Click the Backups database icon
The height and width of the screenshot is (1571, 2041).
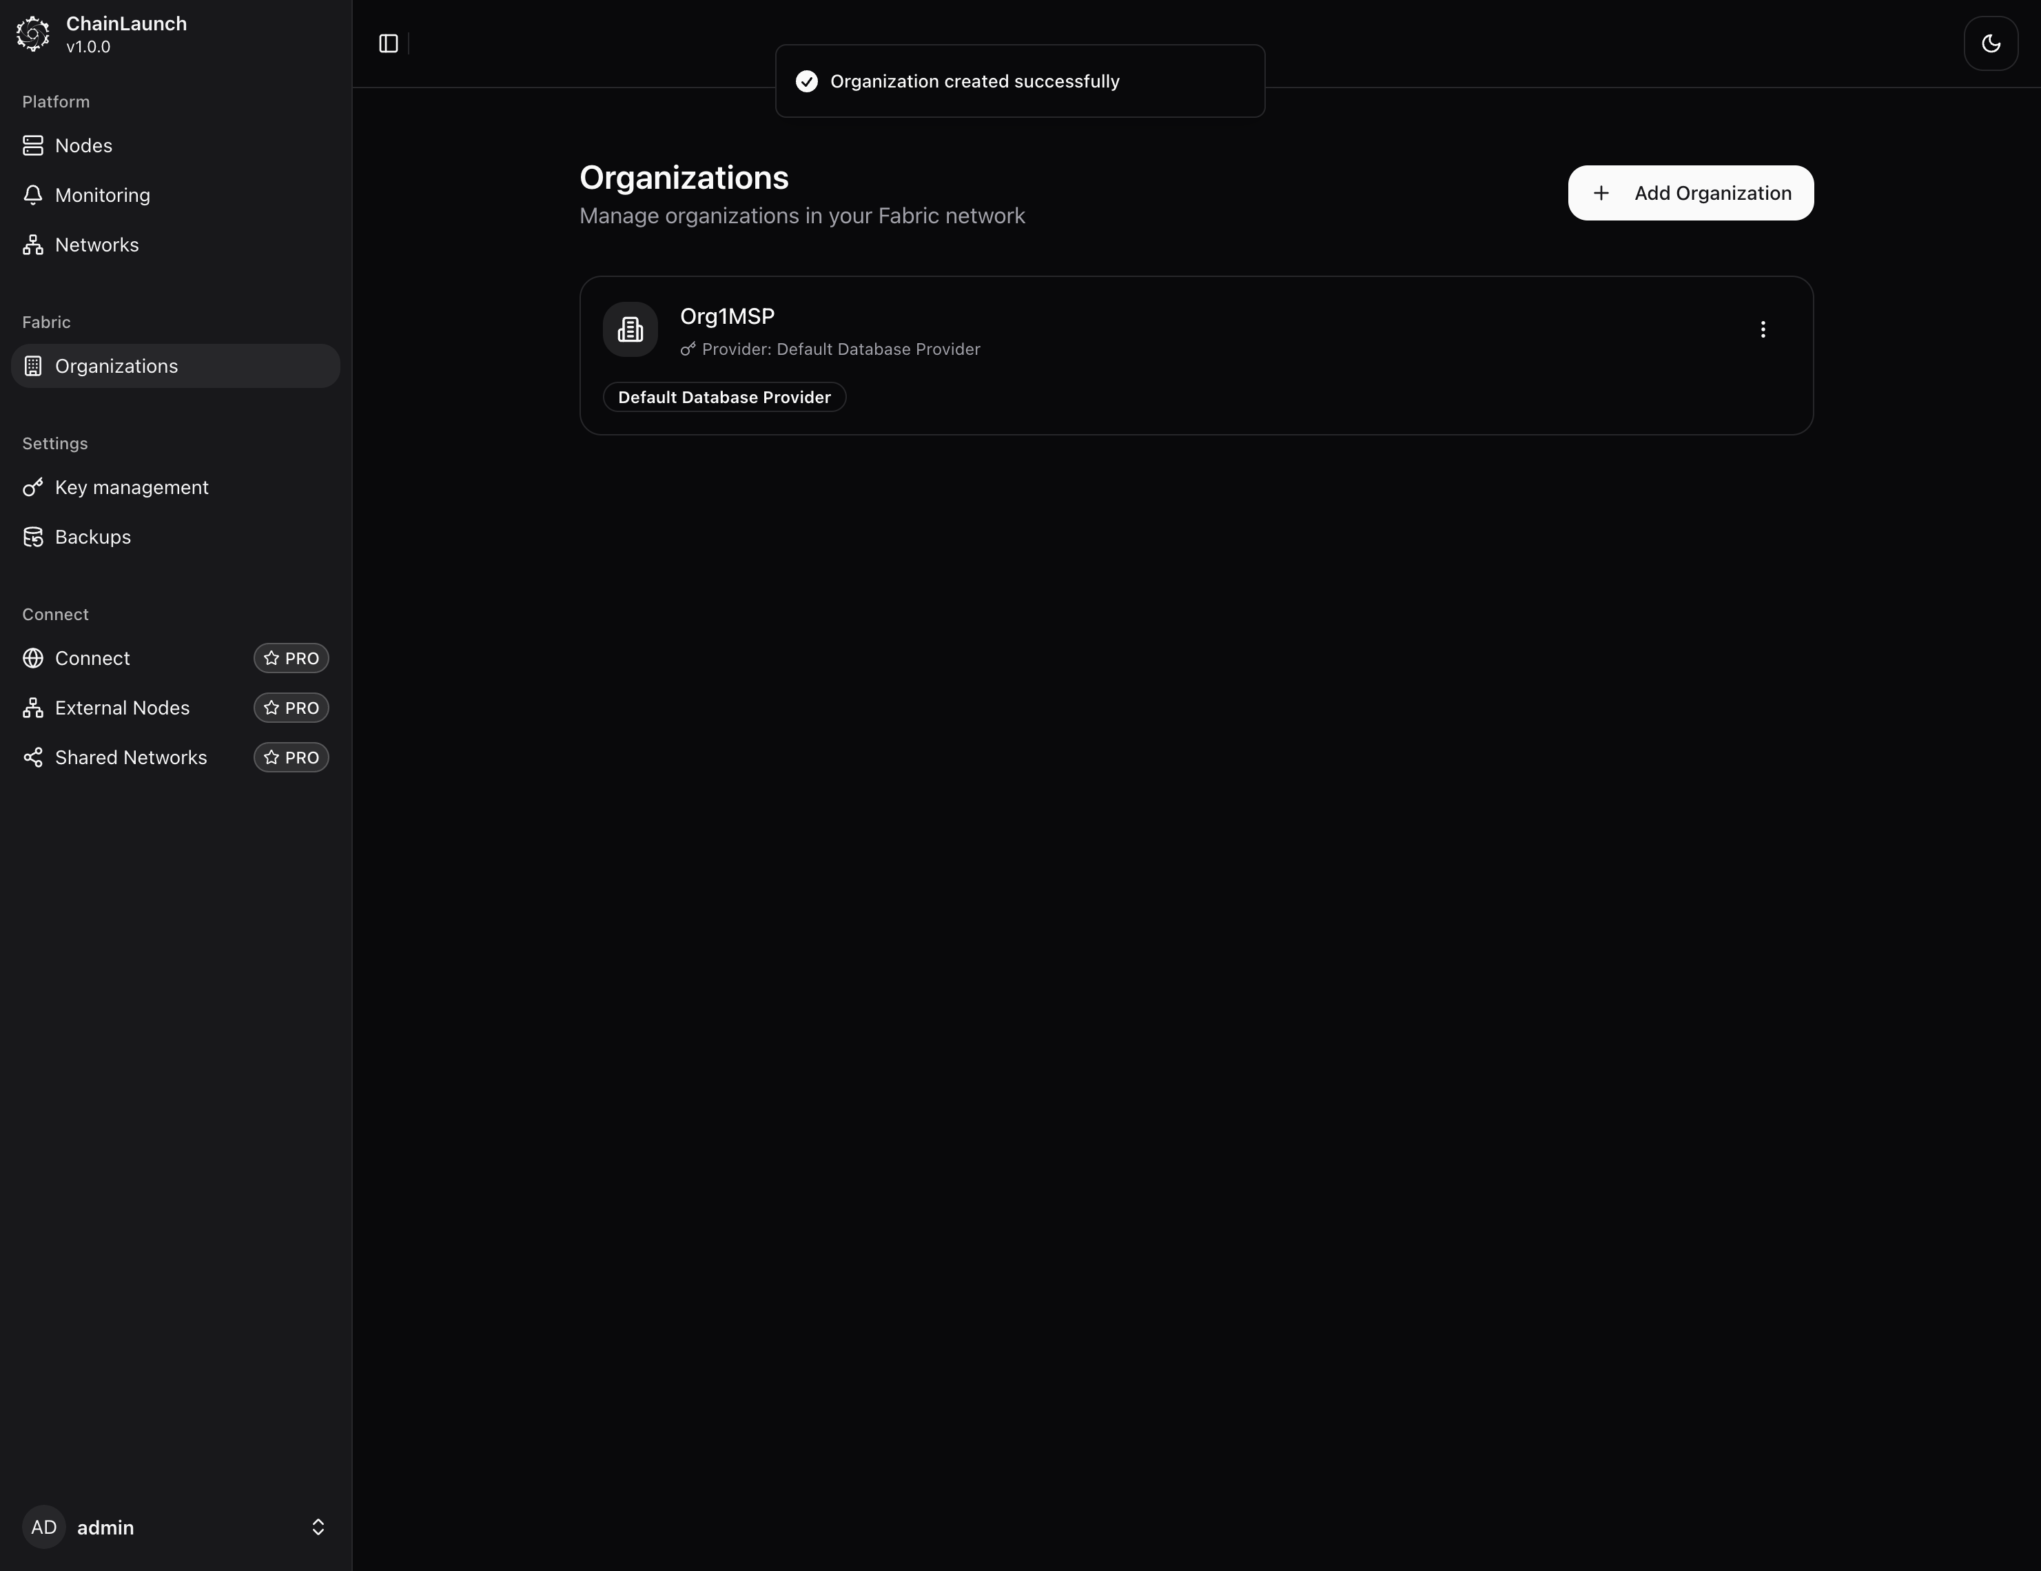34,537
